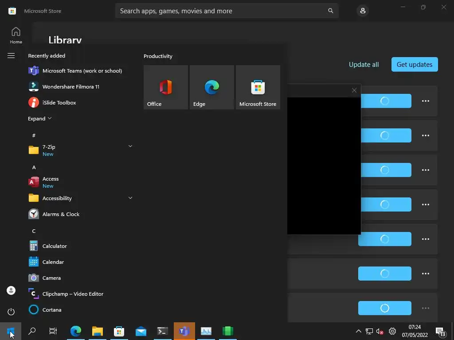Viewport: 454px width, 340px height.
Task: Open taskbar Search
Action: pos(32,331)
